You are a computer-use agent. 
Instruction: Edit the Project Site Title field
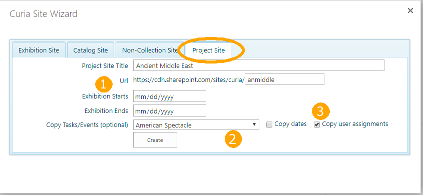click(259, 65)
